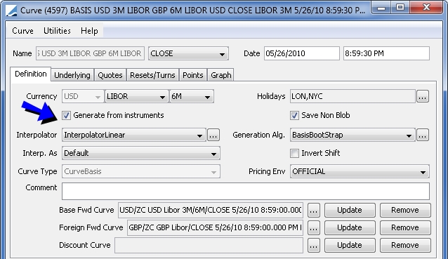Viewport: 448px width, 259px height.
Task: Click the application icon in title bar
Action: click(x=11, y=11)
